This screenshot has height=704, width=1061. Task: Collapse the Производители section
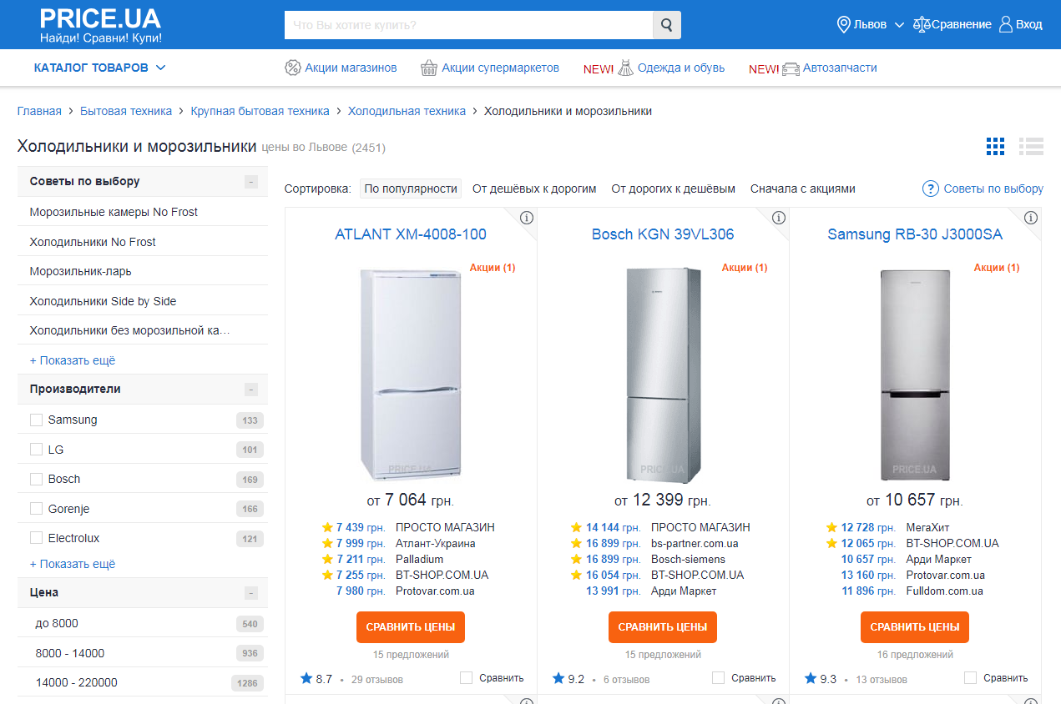click(251, 390)
